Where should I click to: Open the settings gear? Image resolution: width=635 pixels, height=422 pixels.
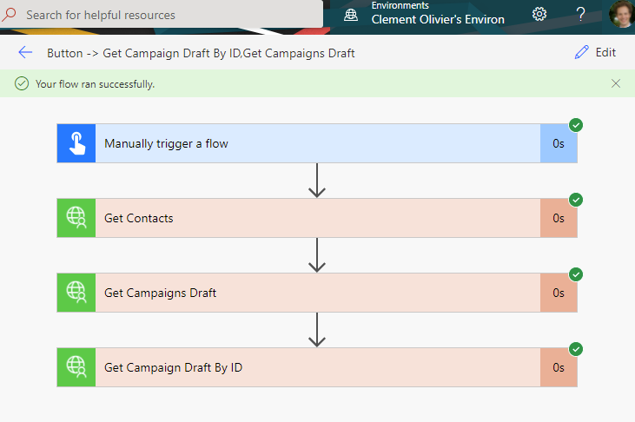539,14
